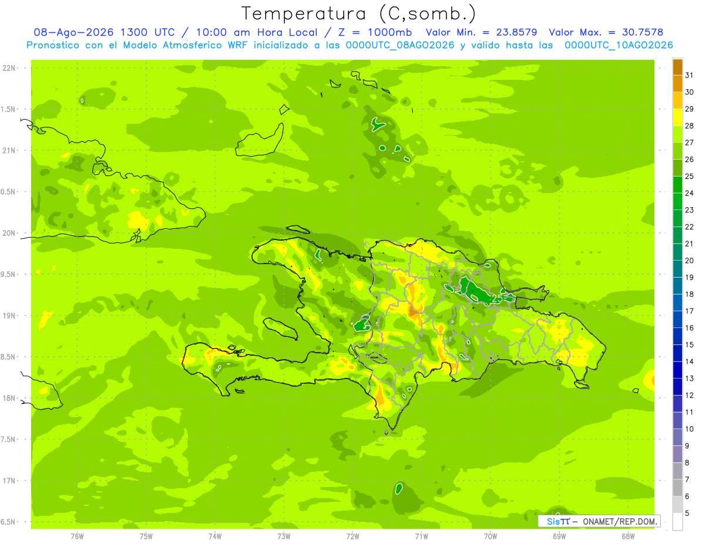Image resolution: width=705 pixels, height=544 pixels.
Task: Click the blue legend swatch between 15 and 16
Action: tap(677, 336)
